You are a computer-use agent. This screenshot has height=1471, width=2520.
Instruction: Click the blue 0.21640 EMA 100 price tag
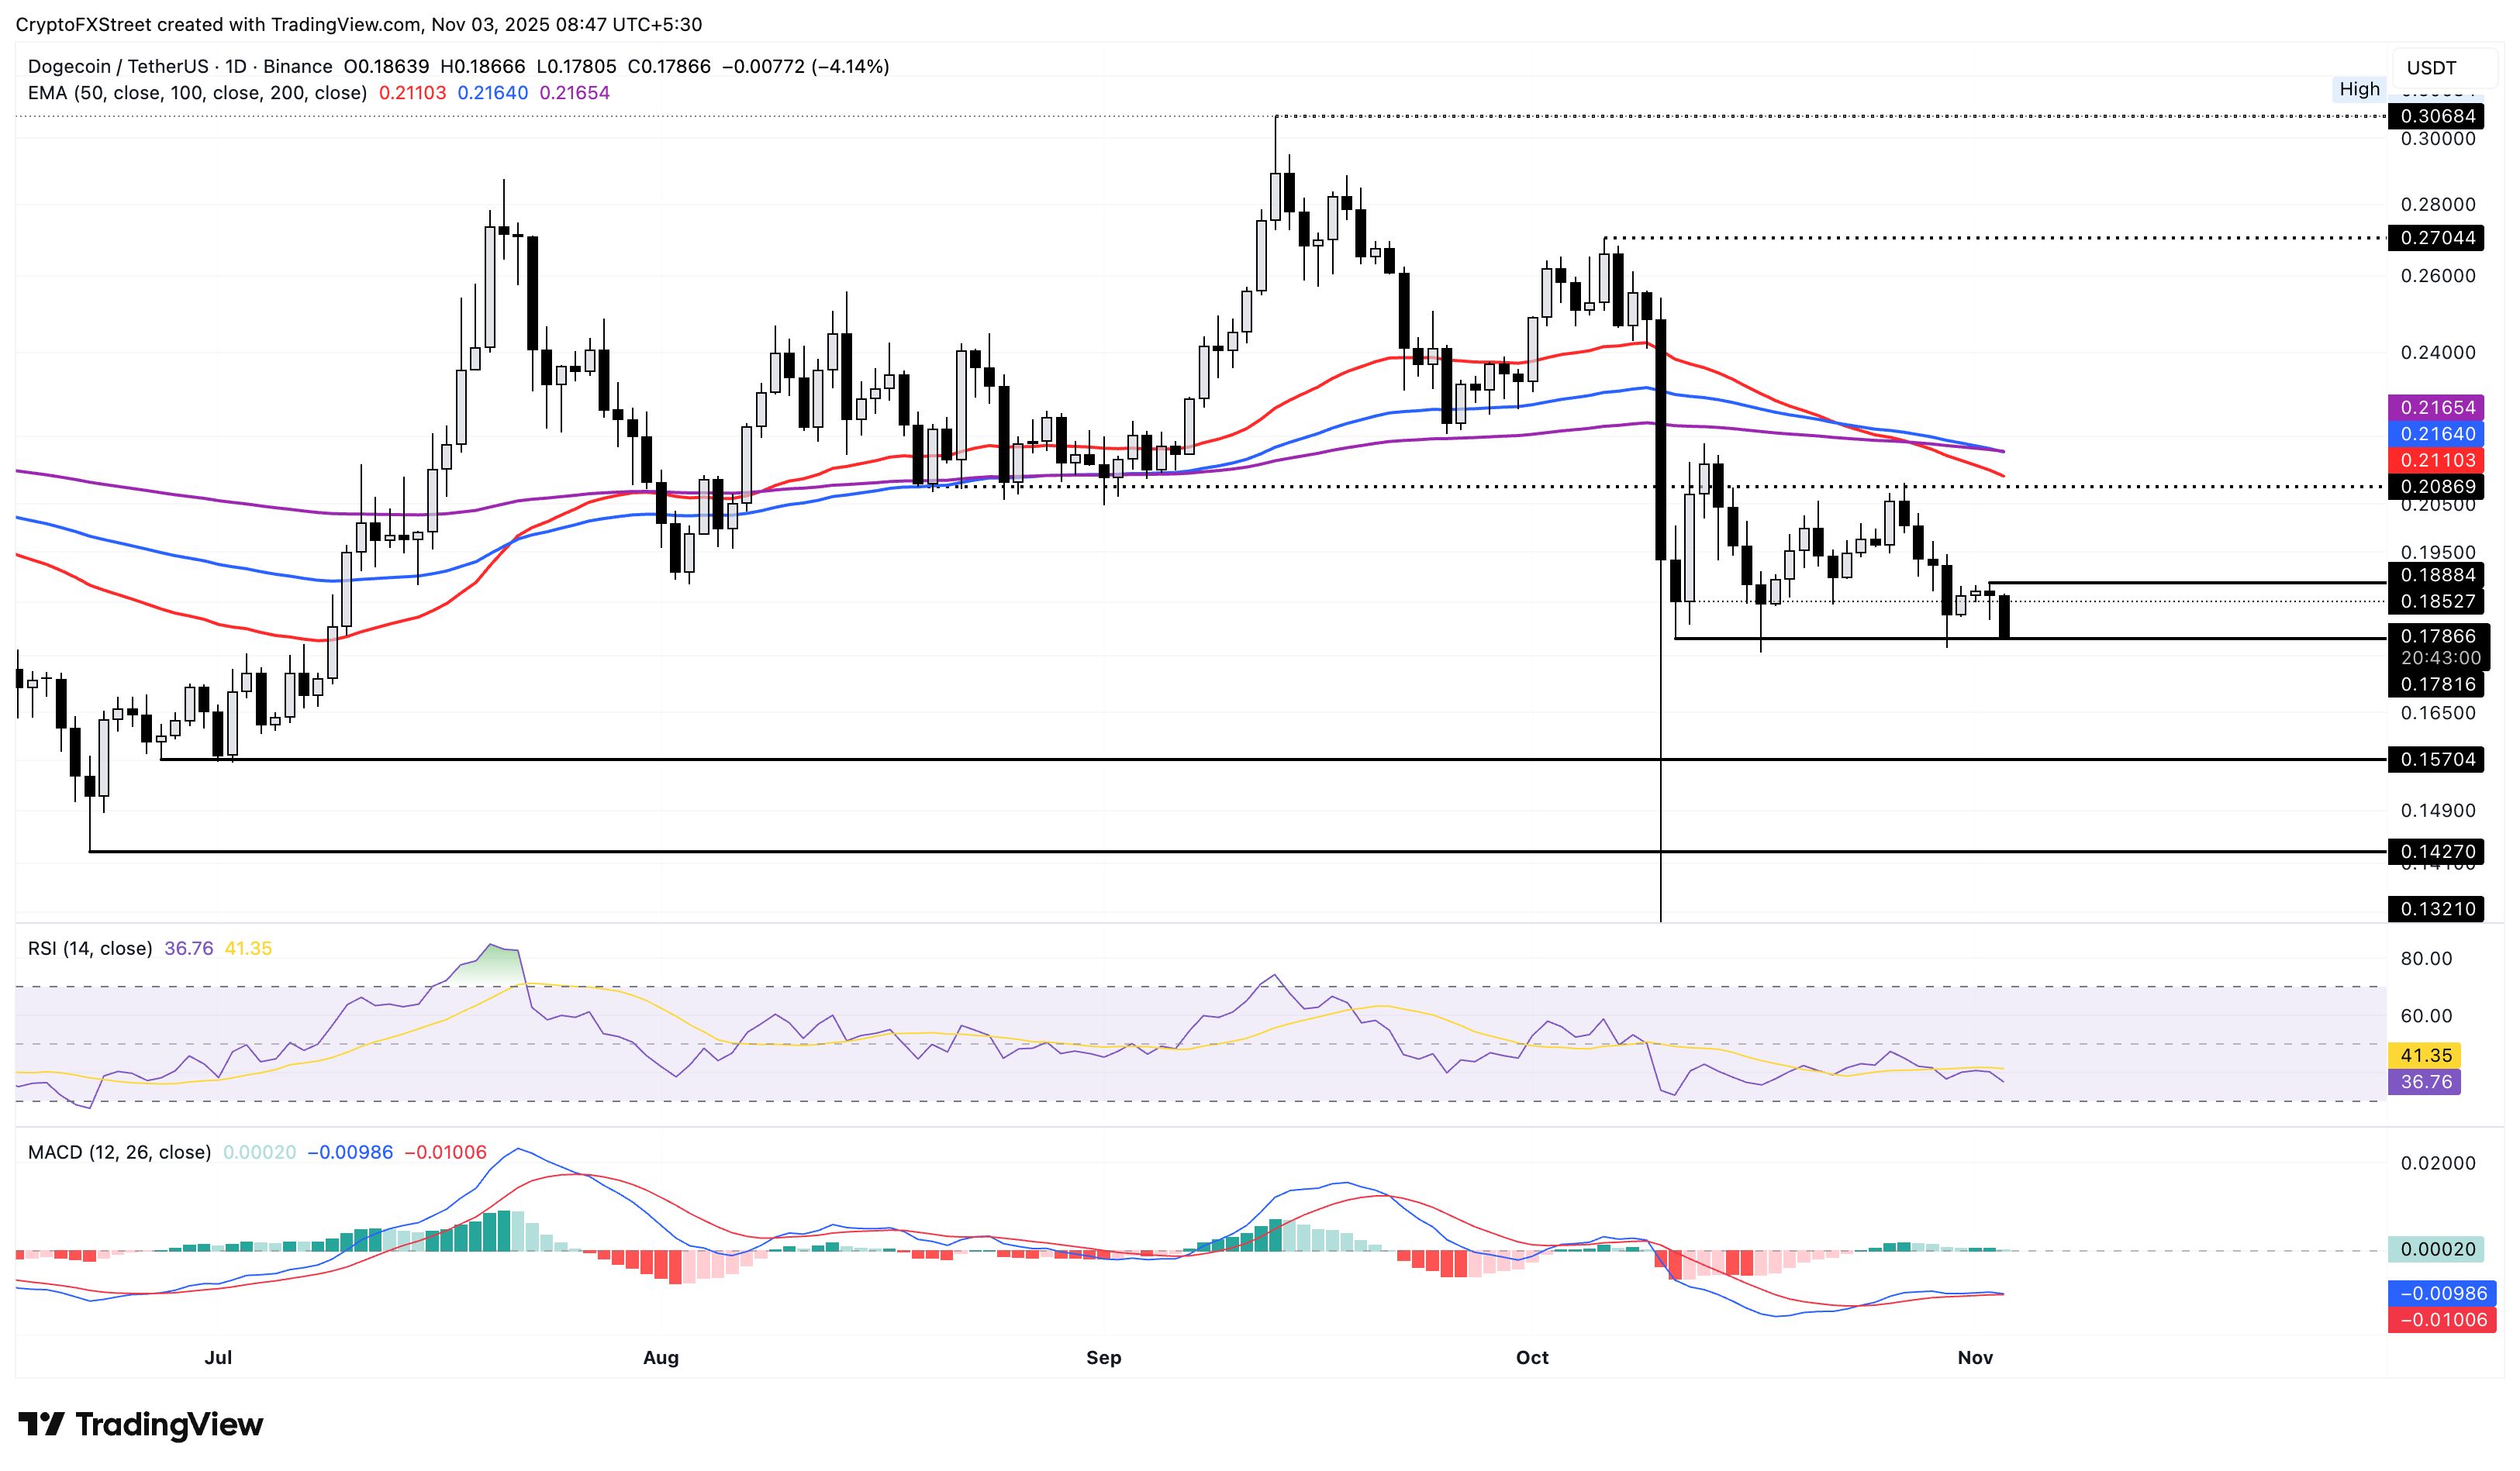tap(2437, 434)
